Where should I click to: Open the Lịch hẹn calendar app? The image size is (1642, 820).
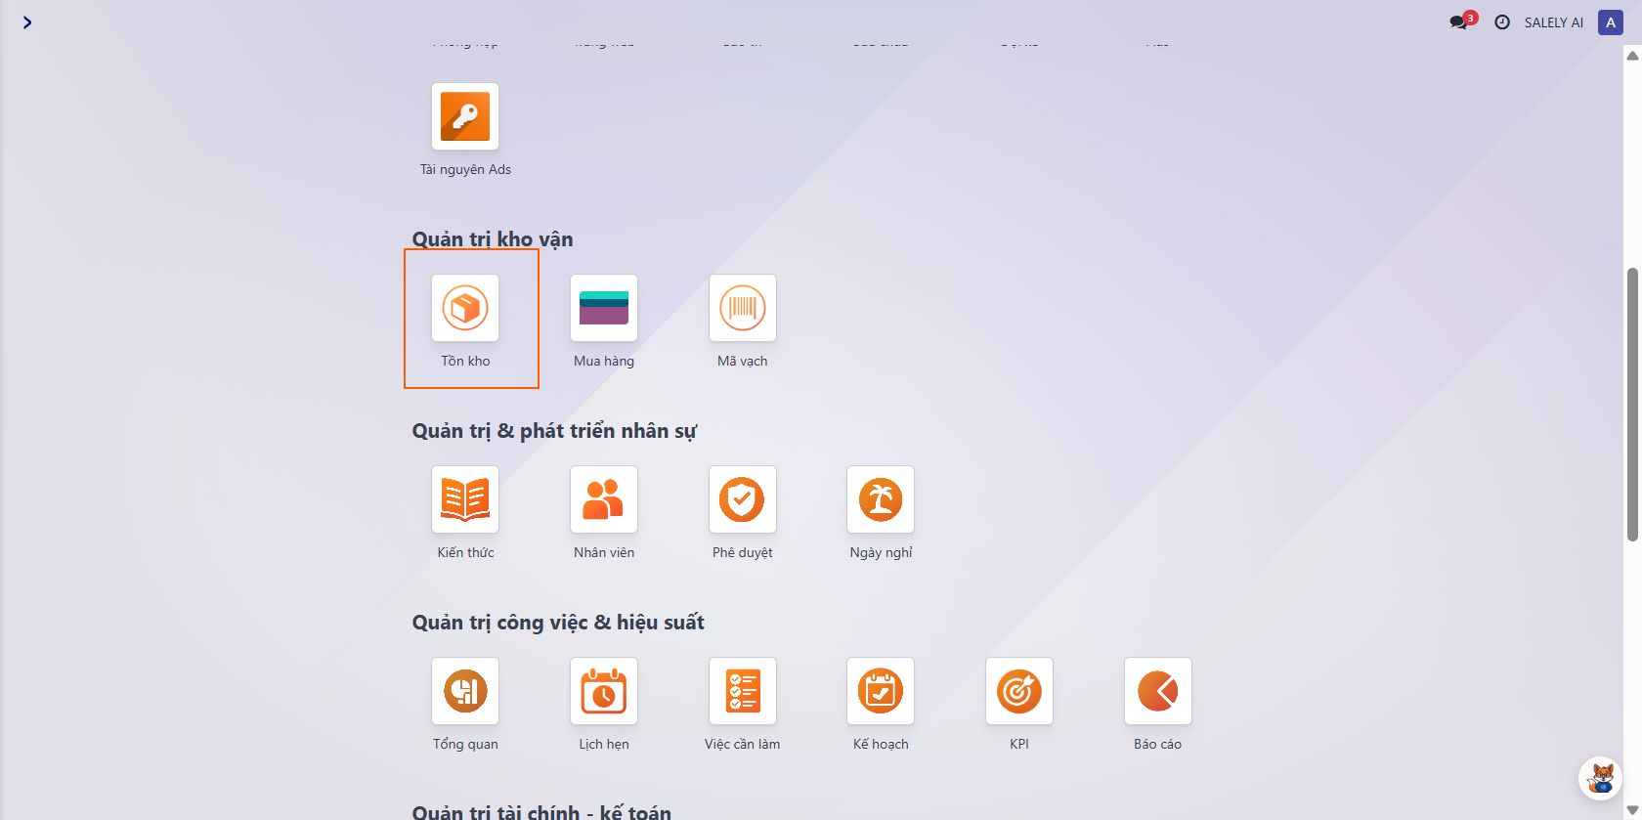[604, 692]
